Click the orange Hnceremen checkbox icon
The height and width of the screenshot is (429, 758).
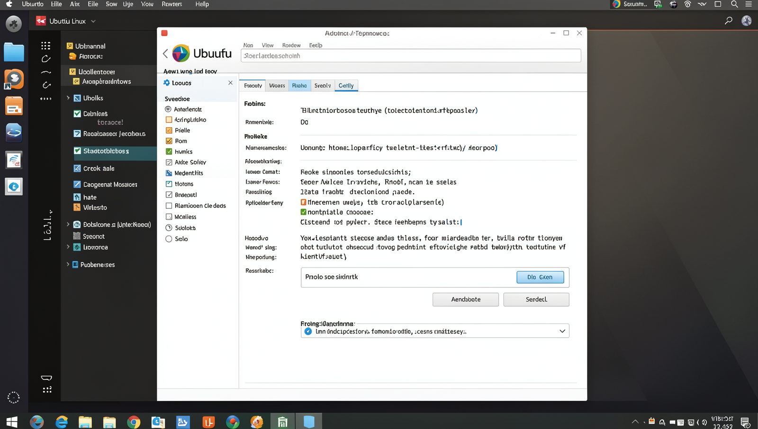[x=303, y=202]
